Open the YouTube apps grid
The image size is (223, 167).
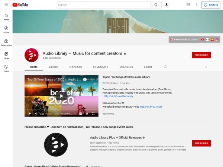click(188, 5)
